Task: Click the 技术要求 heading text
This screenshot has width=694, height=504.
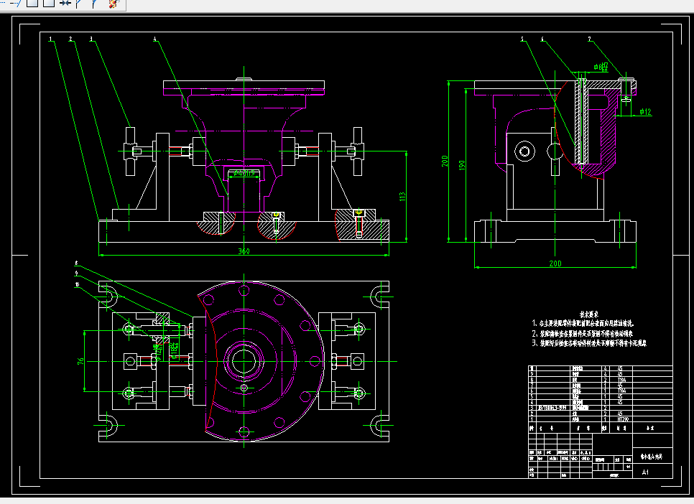Action: pos(588,314)
